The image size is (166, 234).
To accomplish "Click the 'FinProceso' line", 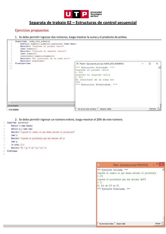I will [x=12, y=151].
